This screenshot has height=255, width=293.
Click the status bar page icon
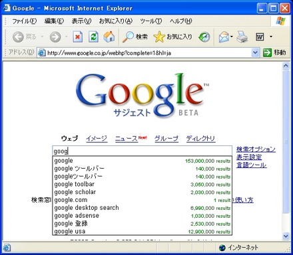click(7, 248)
